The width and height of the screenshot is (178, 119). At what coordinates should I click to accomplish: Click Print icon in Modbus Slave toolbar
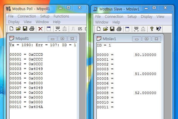(119, 29)
